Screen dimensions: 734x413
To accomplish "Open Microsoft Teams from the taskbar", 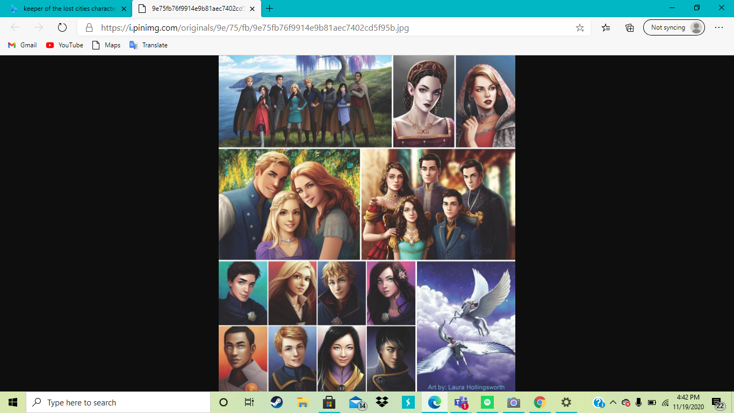I will point(461,402).
